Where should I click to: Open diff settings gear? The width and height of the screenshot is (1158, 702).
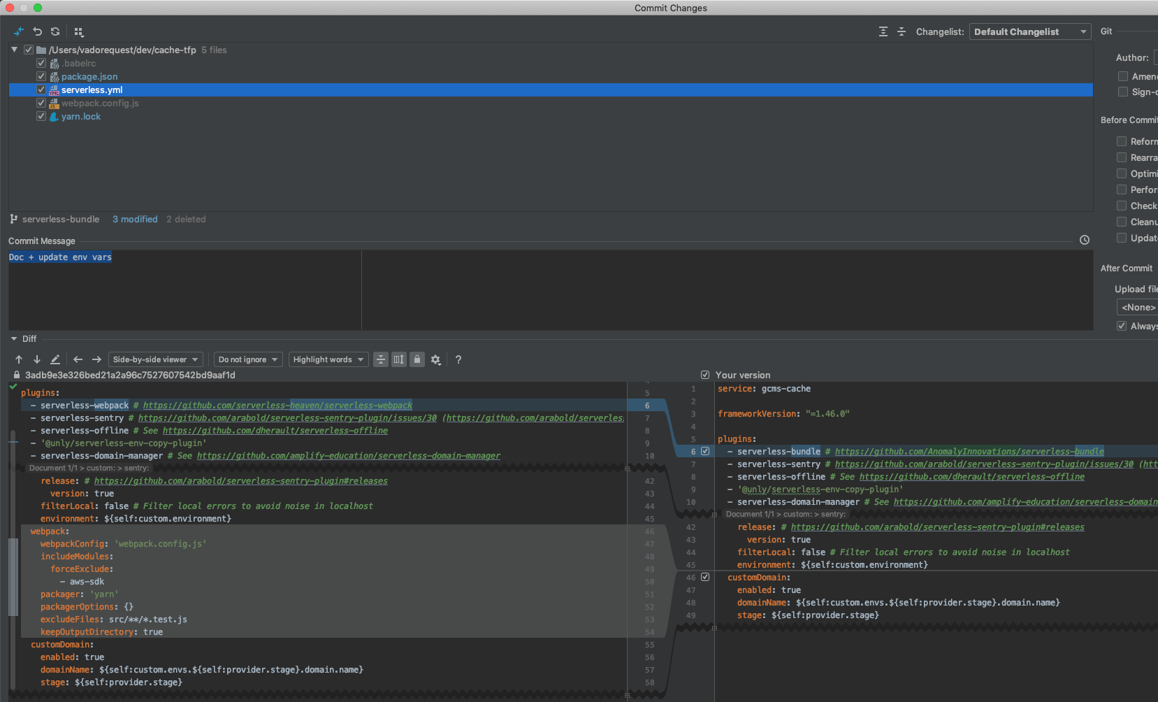(435, 359)
